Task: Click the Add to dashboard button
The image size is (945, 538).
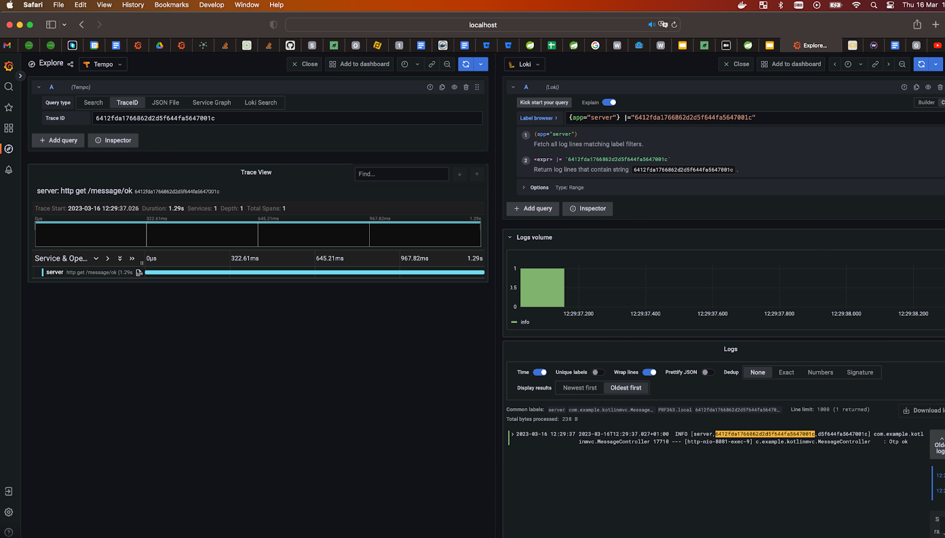Action: (359, 64)
